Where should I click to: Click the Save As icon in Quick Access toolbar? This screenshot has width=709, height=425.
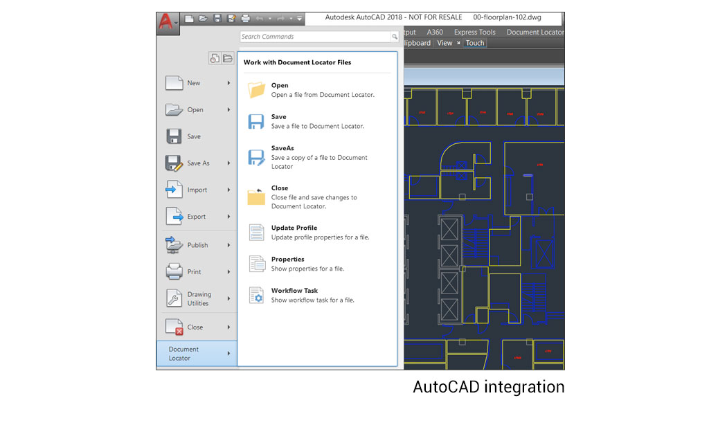[231, 19]
